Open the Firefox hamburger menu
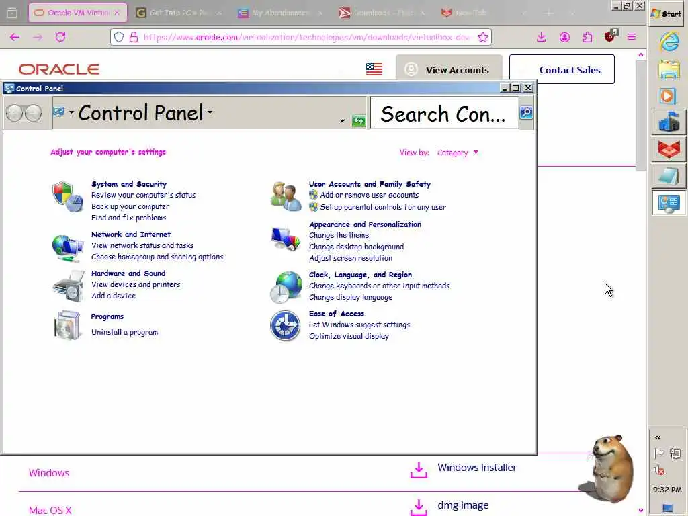This screenshot has height=516, width=688. [632, 38]
